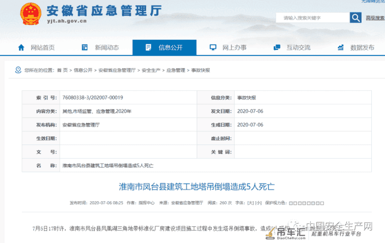Image resolution: width=385 pixels, height=243 pixels.
Task: Click the chat bubbles icon beside 互动交流
Action: coord(277,47)
